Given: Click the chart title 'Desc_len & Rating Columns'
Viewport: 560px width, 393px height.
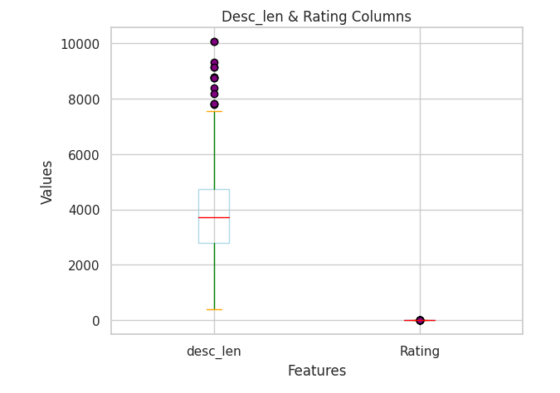Looking at the screenshot, I should 316,17.
